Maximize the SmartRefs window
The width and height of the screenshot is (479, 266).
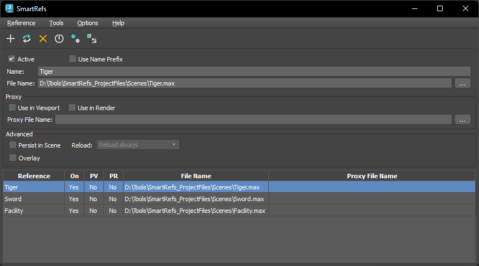[440, 8]
